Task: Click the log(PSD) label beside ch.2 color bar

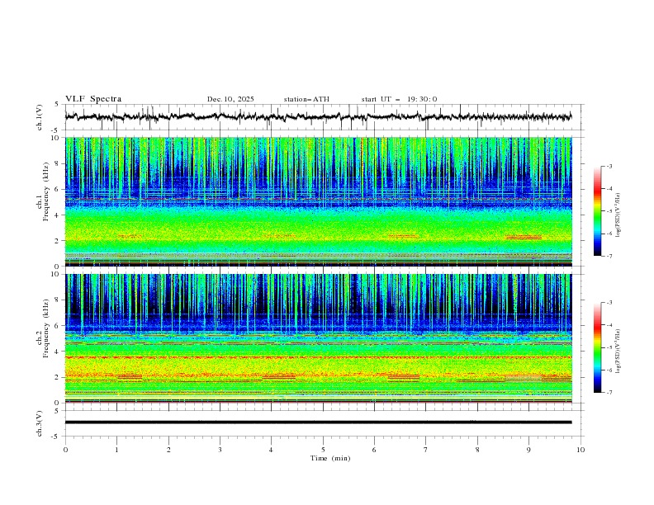Action: tap(618, 352)
